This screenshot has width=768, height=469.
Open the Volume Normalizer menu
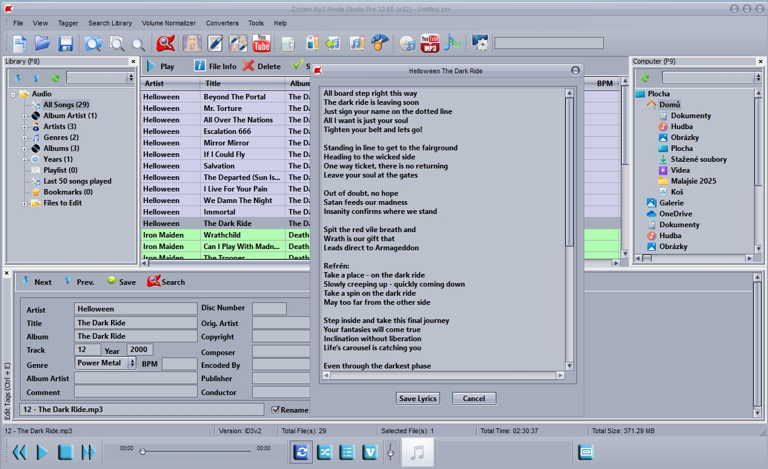(169, 23)
